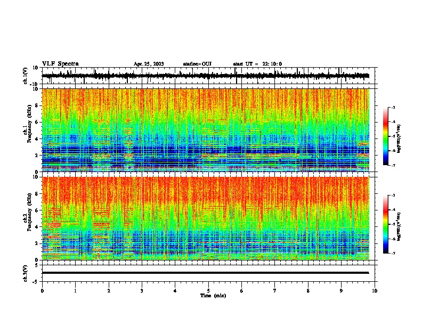Select the "start UT = 22:10:0" header text
The image size is (422, 326).
tap(257, 64)
